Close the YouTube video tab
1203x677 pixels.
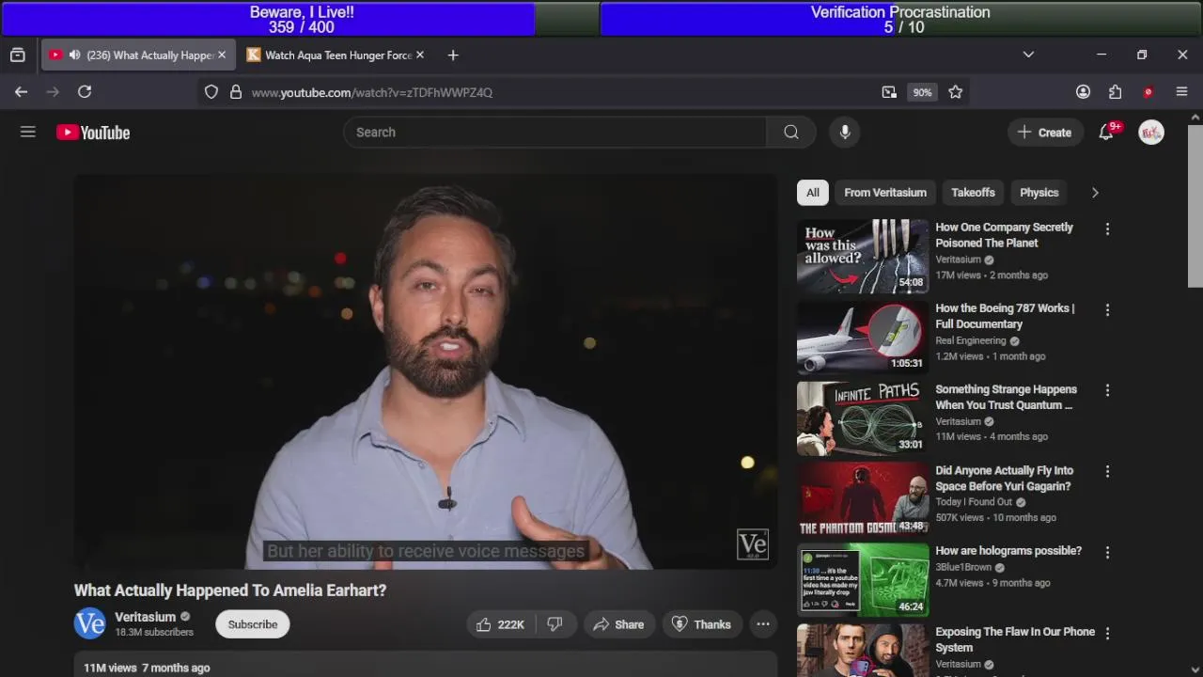222,55
